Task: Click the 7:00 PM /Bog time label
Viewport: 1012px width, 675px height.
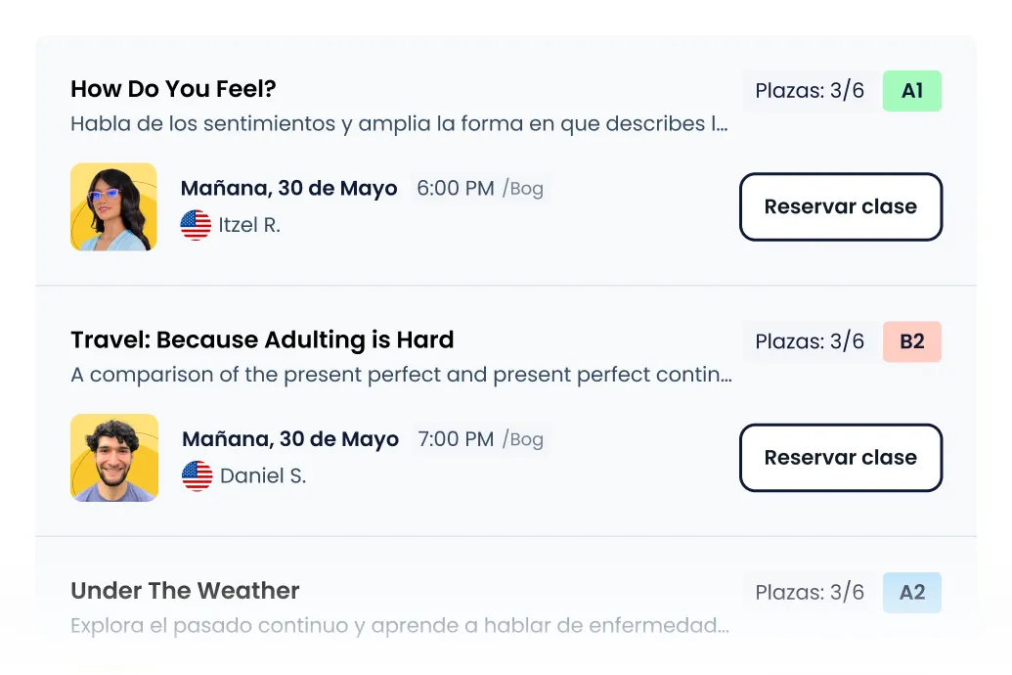Action: pos(480,439)
